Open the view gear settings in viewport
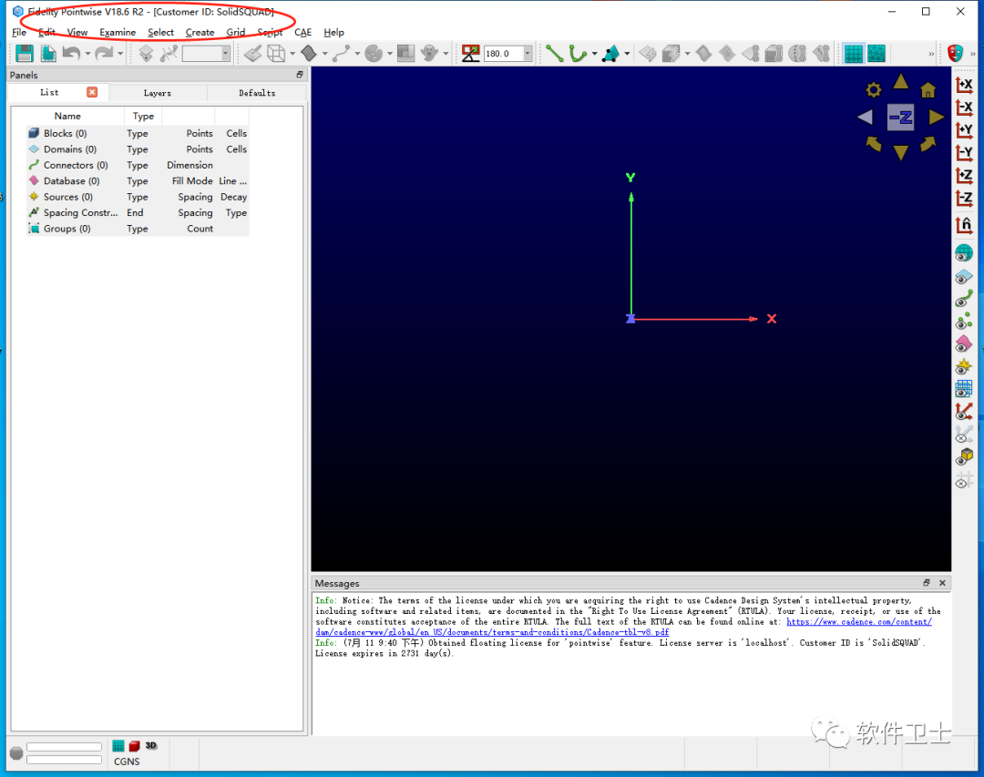This screenshot has width=984, height=777. pos(874,90)
